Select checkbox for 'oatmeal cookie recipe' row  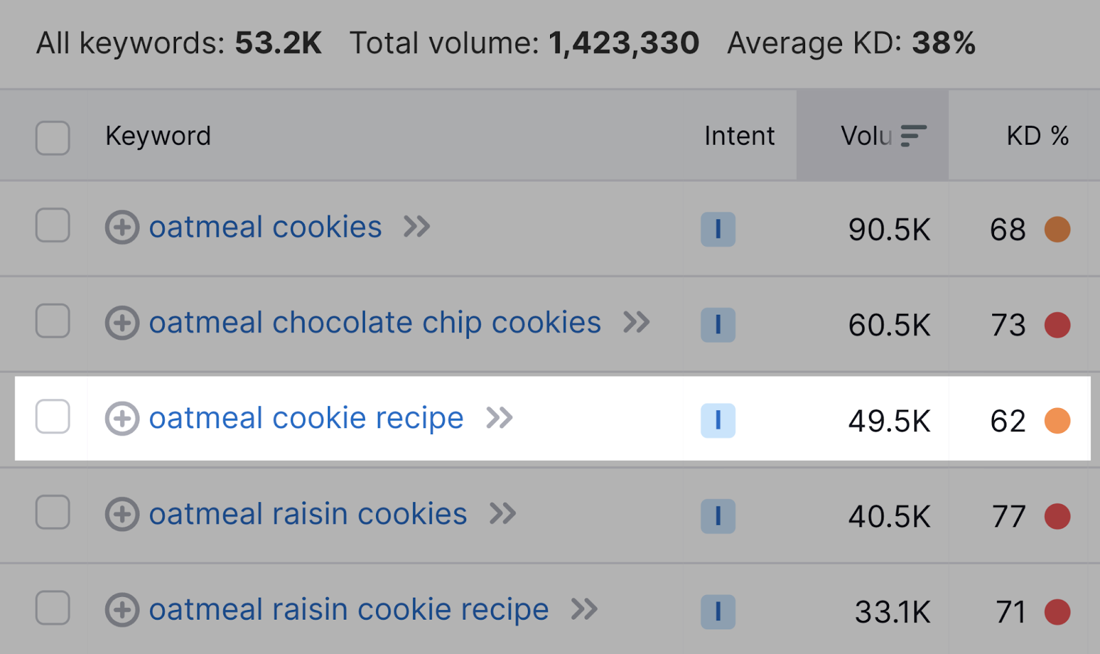click(53, 416)
